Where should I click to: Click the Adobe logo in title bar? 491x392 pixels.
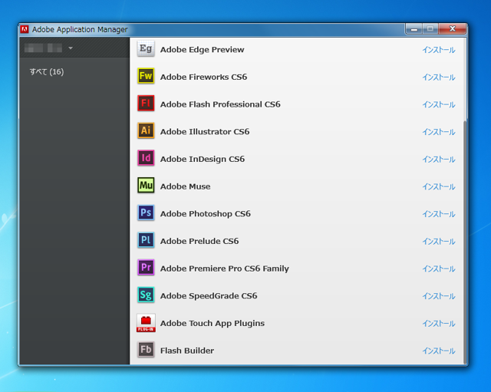pos(25,29)
